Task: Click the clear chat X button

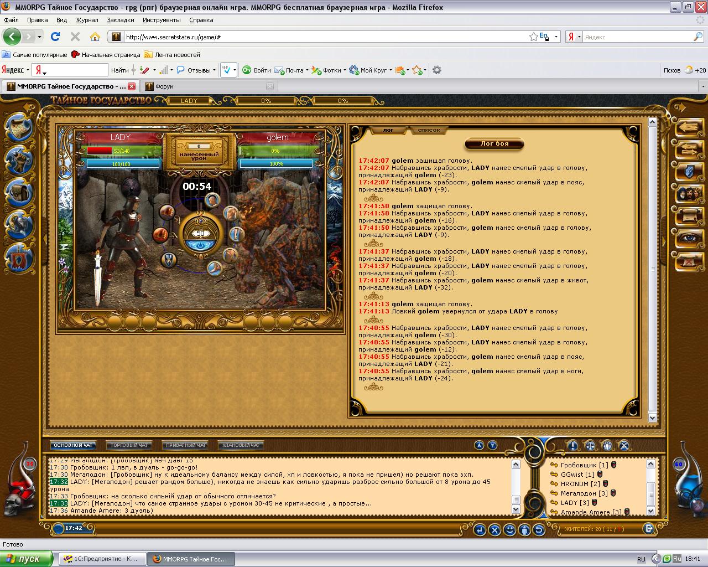Action: [x=495, y=530]
